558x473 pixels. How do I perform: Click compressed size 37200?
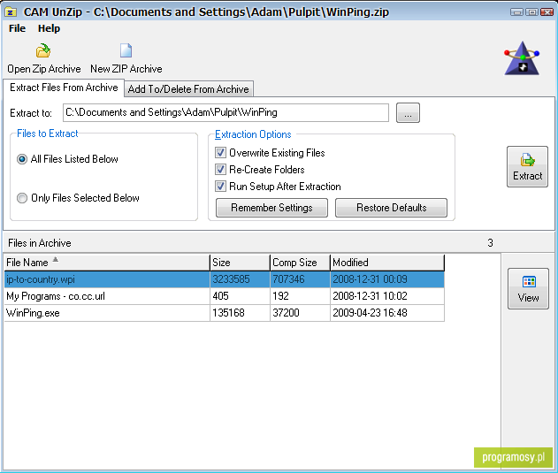[286, 313]
